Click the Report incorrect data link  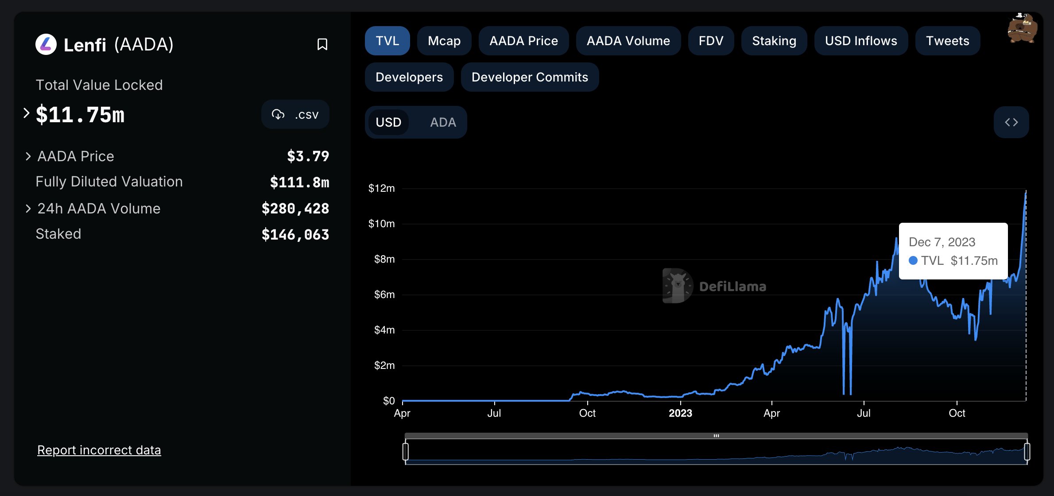point(99,450)
